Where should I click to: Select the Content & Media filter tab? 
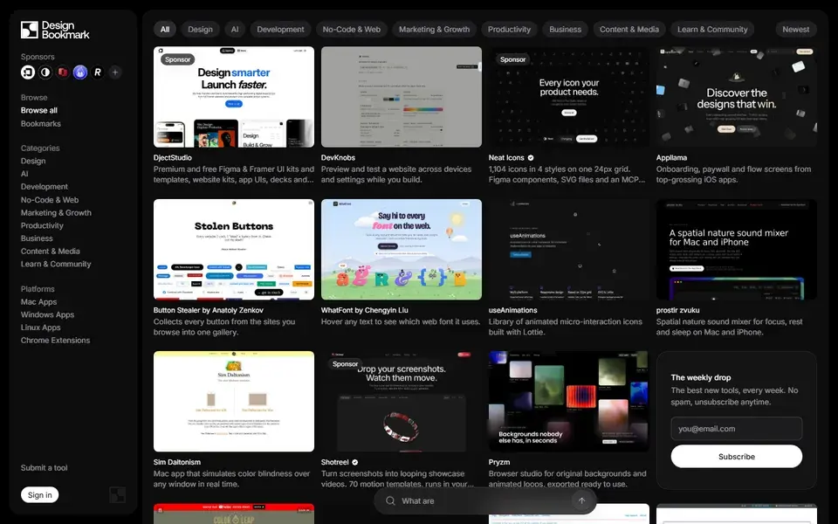(x=629, y=30)
